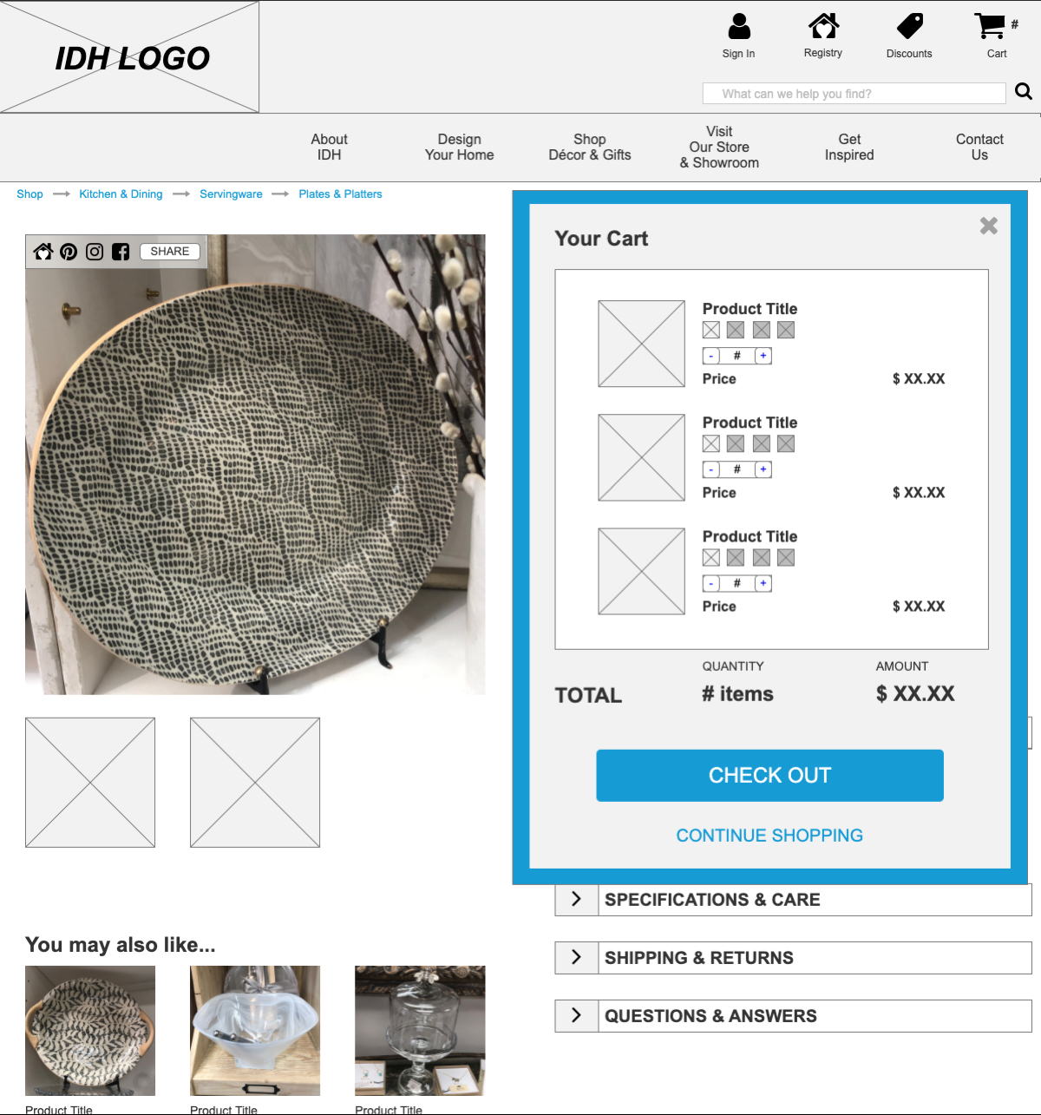1041x1115 pixels.
Task: Click the 'What can we help you find' search field
Action: point(854,94)
